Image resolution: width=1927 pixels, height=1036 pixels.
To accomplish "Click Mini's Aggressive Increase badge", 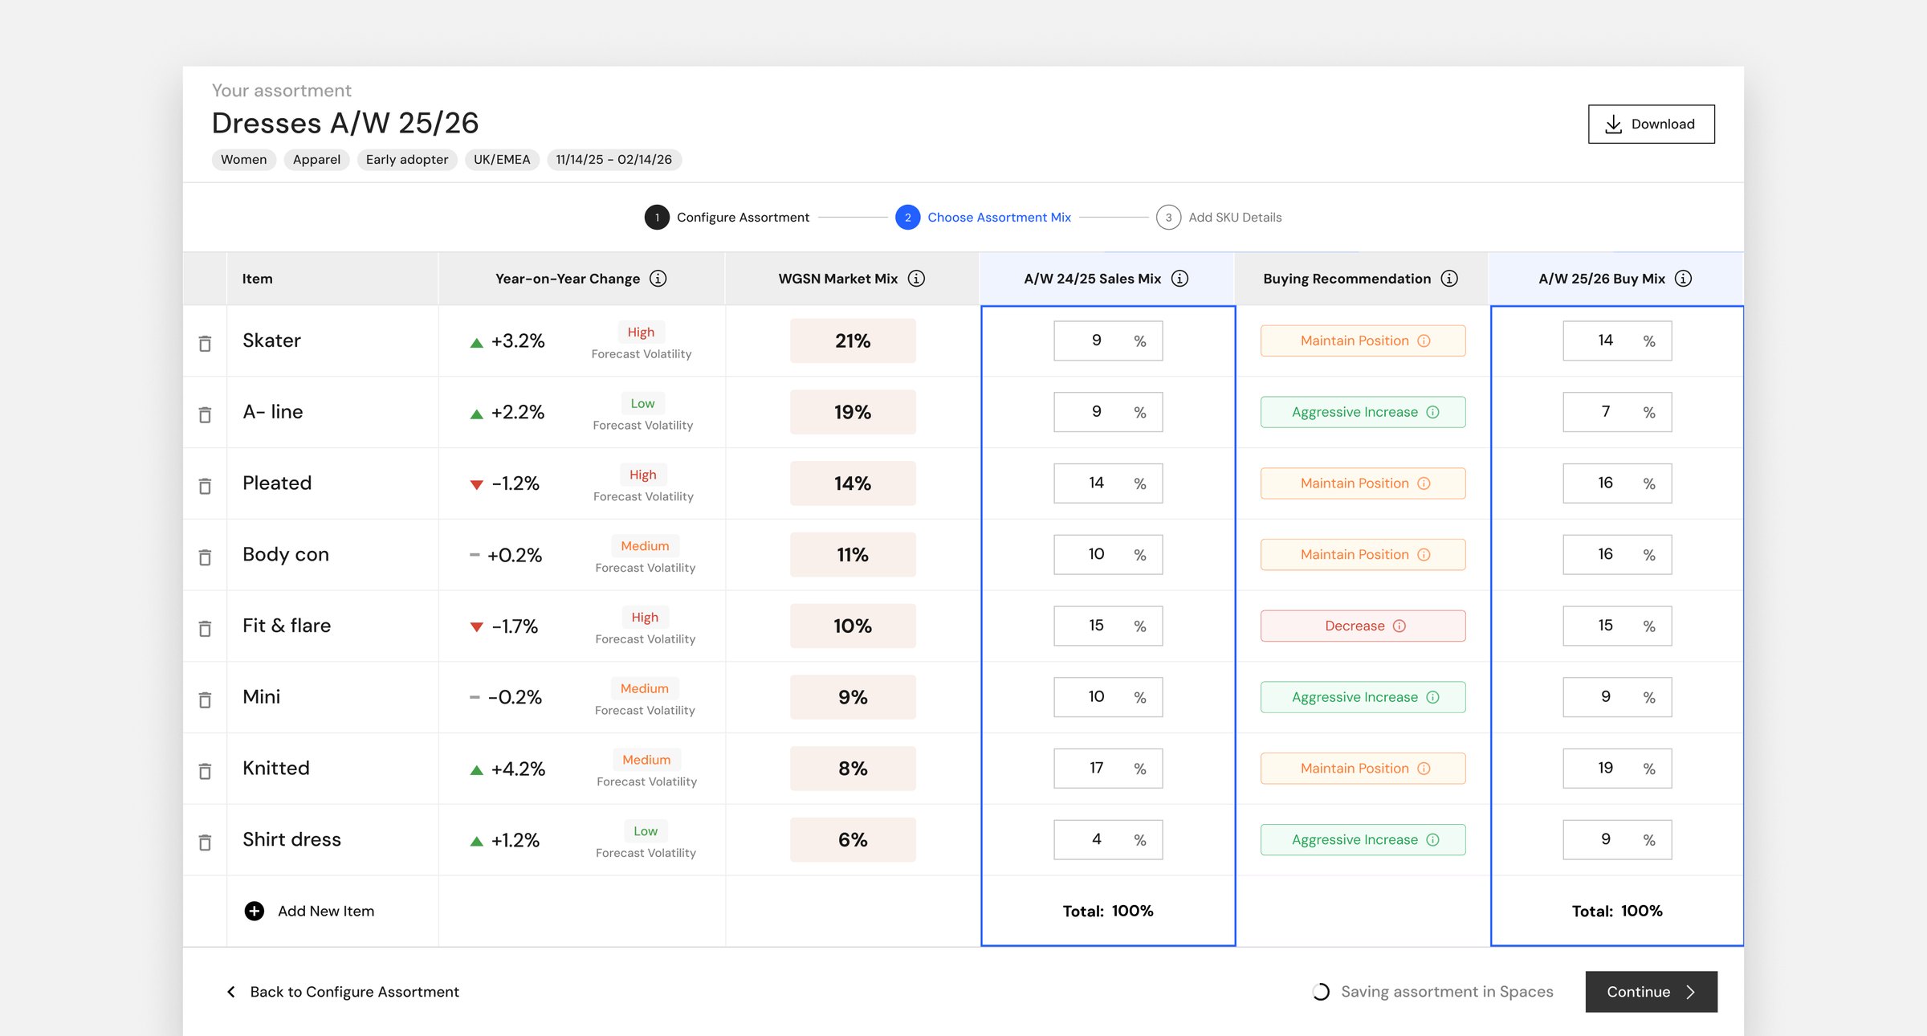I will tap(1363, 697).
